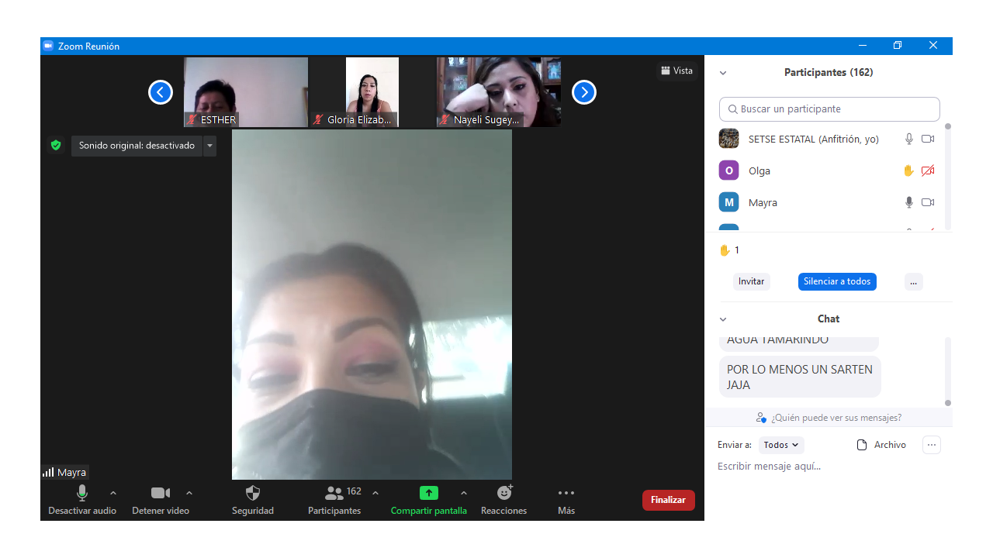
Task: Click the Chat panel title
Action: (829, 319)
